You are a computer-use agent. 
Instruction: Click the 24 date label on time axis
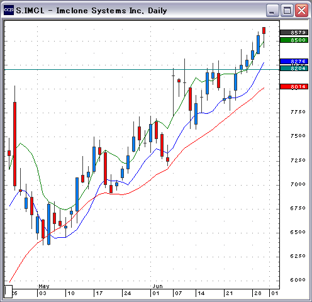(x=128, y=293)
